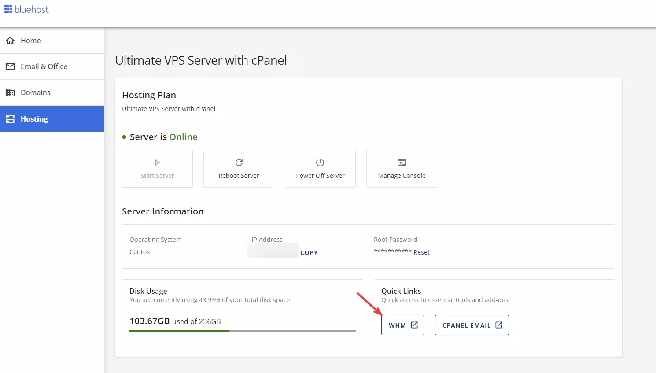Open the CPANEL EMAIL quick link
The height and width of the screenshot is (373, 656).
[472, 325]
